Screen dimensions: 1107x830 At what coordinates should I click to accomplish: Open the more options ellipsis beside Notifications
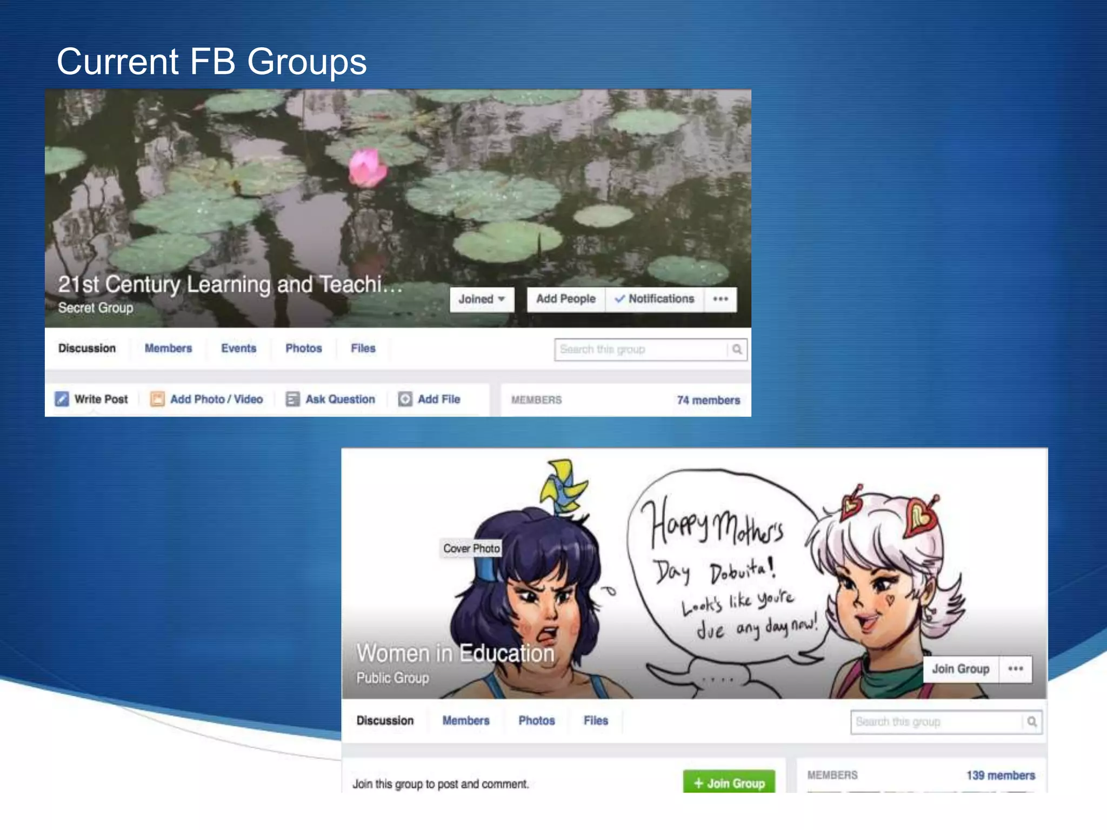721,299
